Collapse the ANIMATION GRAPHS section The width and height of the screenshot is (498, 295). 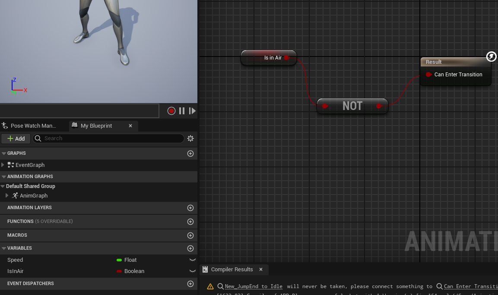pos(4,176)
